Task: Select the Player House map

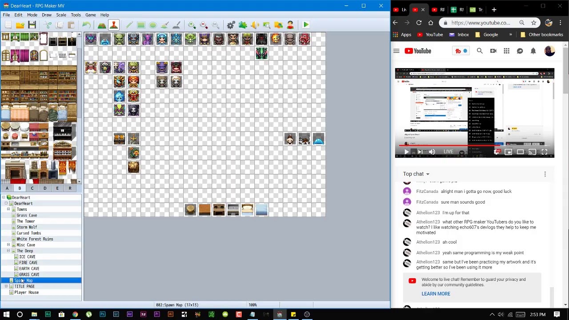Action: (x=26, y=292)
